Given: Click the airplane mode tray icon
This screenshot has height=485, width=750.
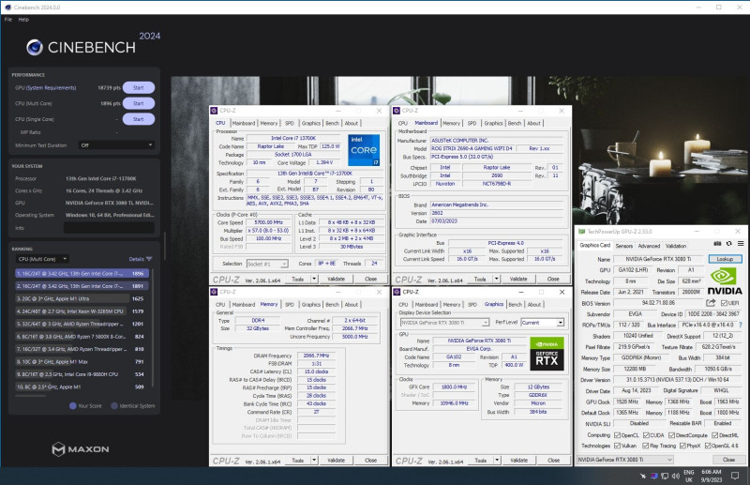Looking at the screenshot, I should tap(643, 476).
